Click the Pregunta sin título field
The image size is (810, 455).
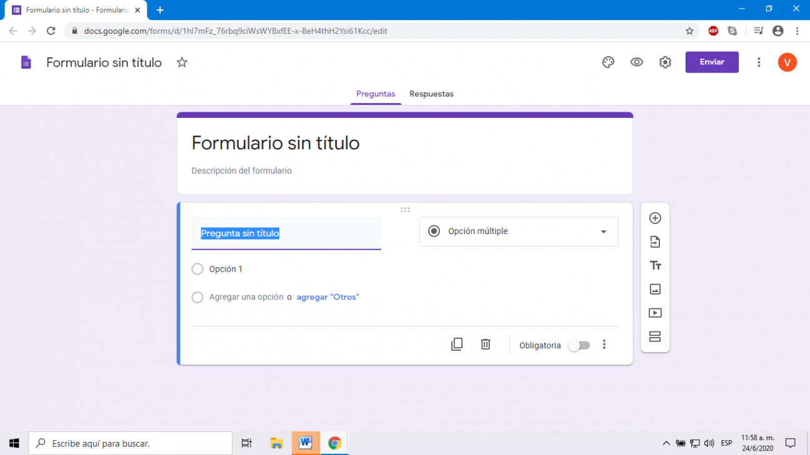tap(286, 233)
